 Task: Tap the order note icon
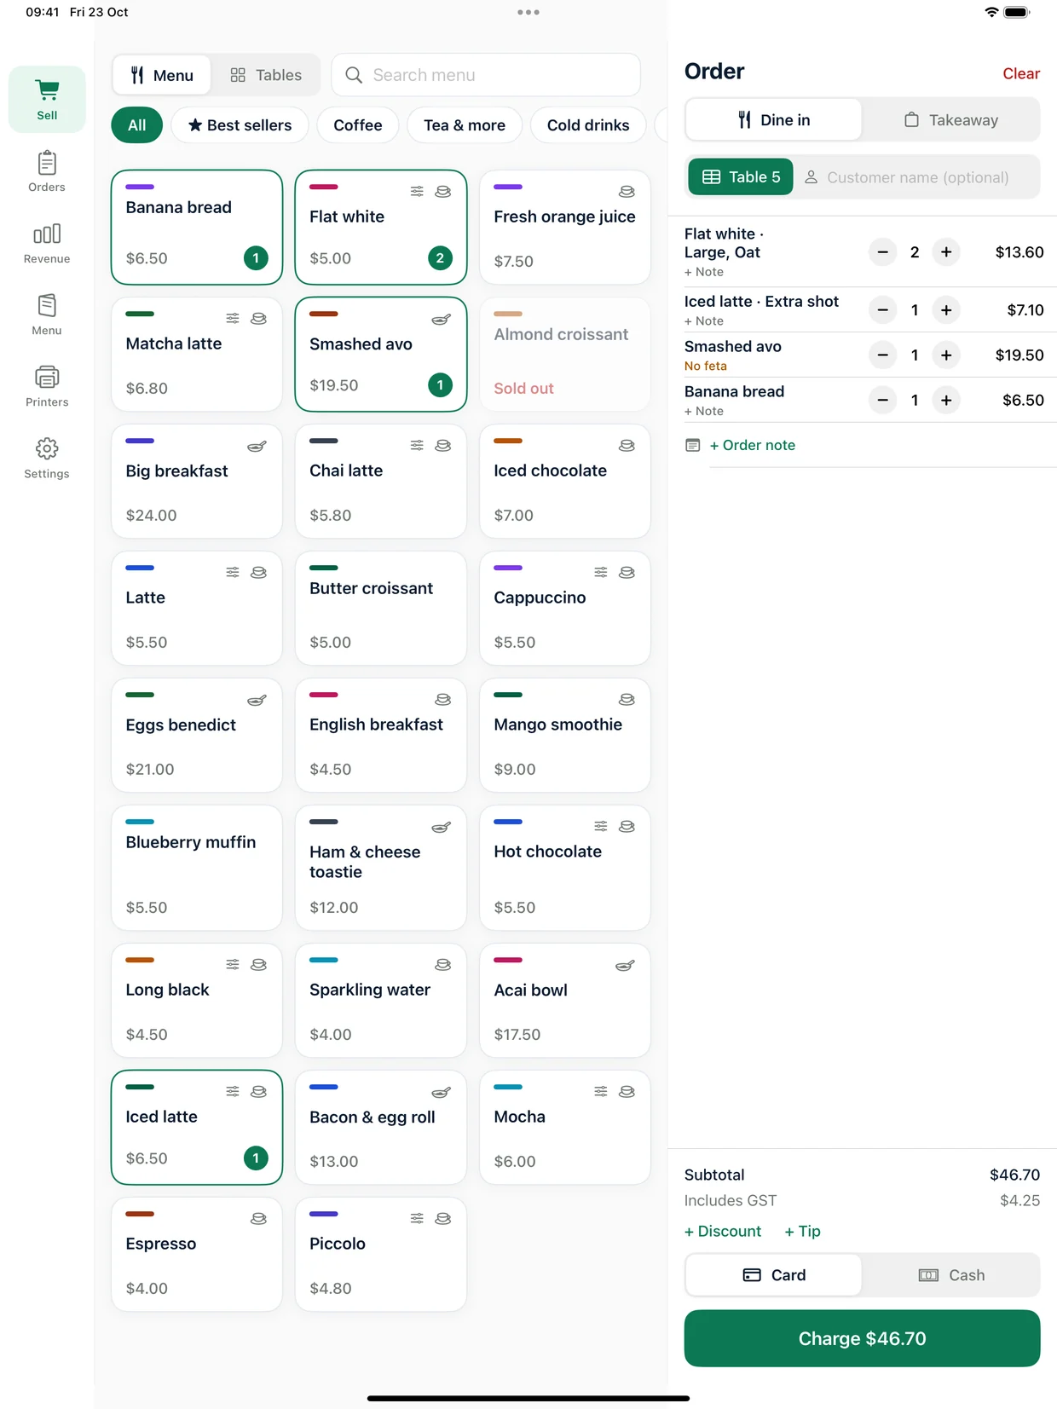tap(693, 445)
